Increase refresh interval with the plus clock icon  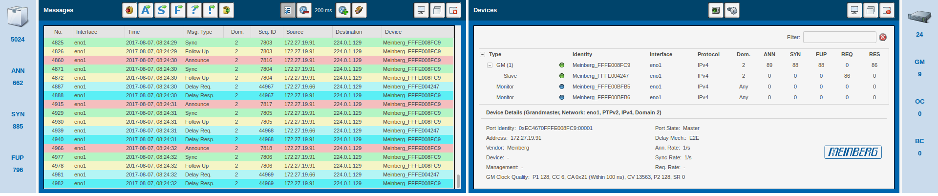point(343,10)
